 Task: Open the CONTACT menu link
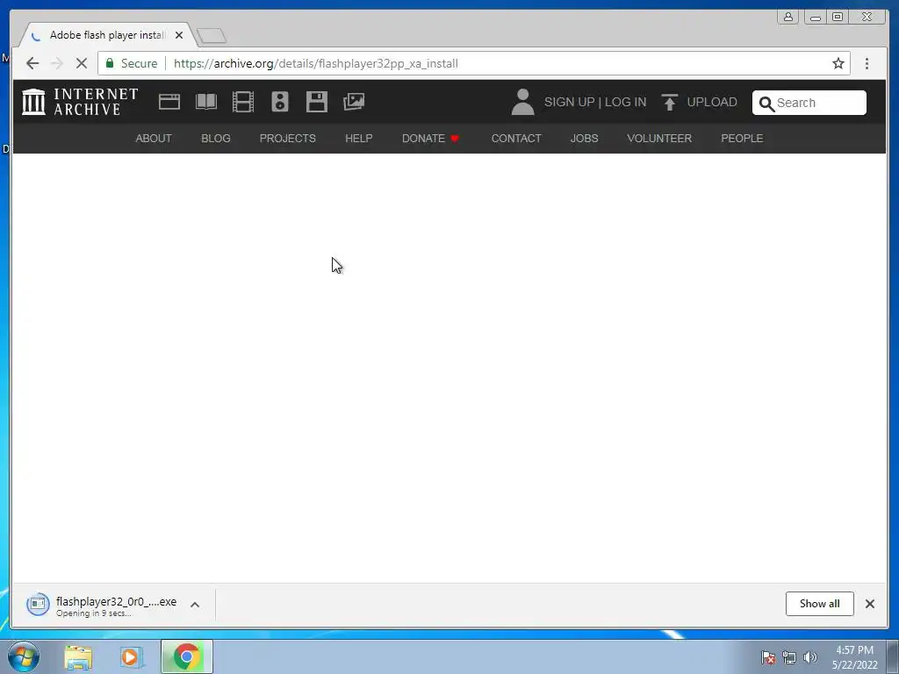coord(516,139)
